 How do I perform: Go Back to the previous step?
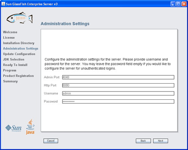coord(143,141)
